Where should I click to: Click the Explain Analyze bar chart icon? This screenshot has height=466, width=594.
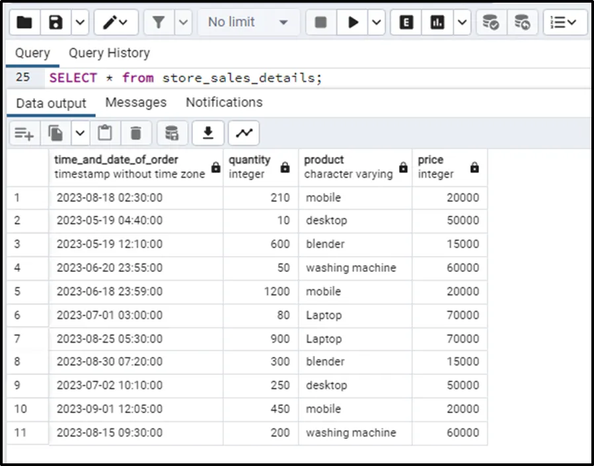point(437,22)
